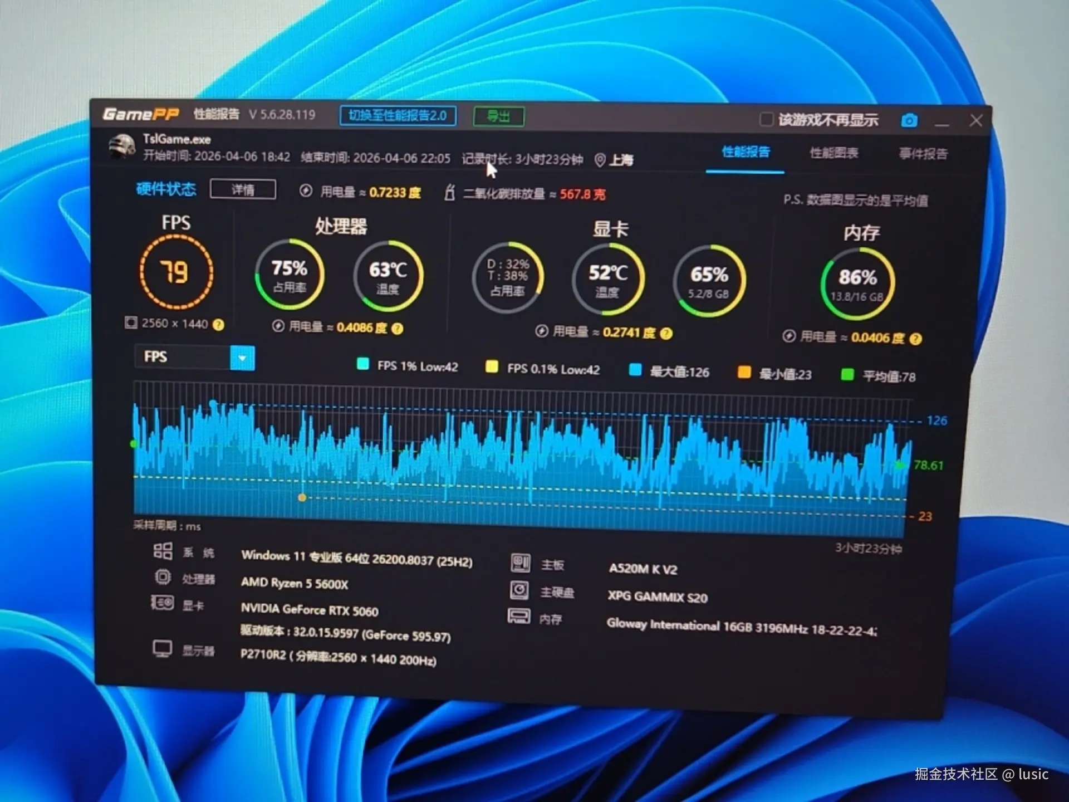Click the TslGame.exe game avatar icon

coord(121,147)
